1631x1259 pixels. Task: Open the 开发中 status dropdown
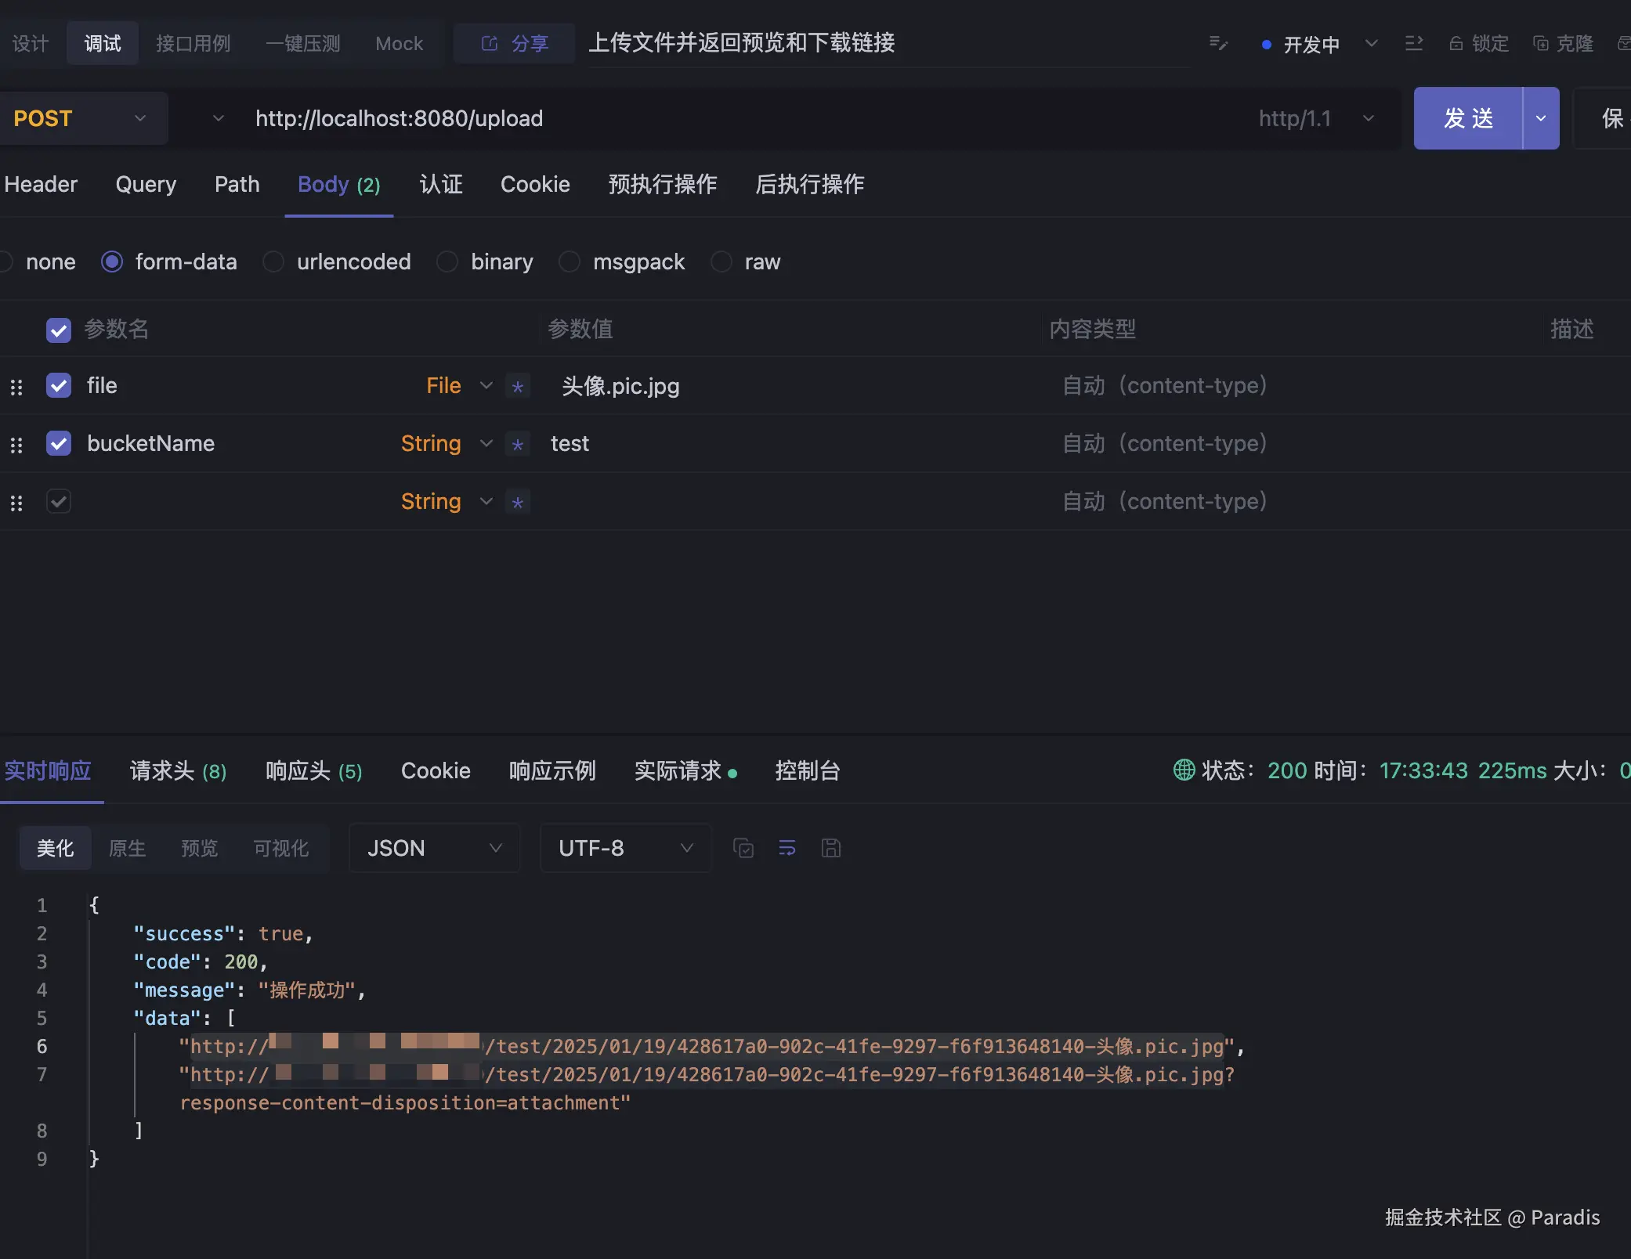[1372, 44]
